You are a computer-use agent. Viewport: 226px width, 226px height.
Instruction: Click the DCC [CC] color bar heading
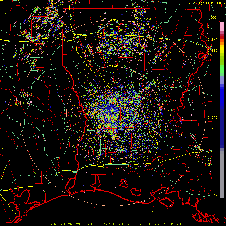(217, 16)
